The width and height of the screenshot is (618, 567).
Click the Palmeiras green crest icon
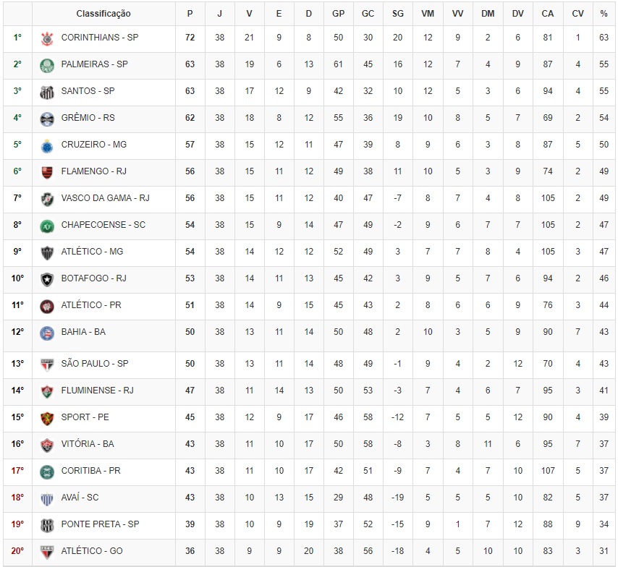point(47,65)
